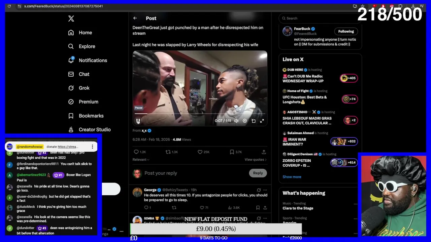The width and height of the screenshot is (431, 242).
Task: Repost George's comment
Action: tap(174, 208)
